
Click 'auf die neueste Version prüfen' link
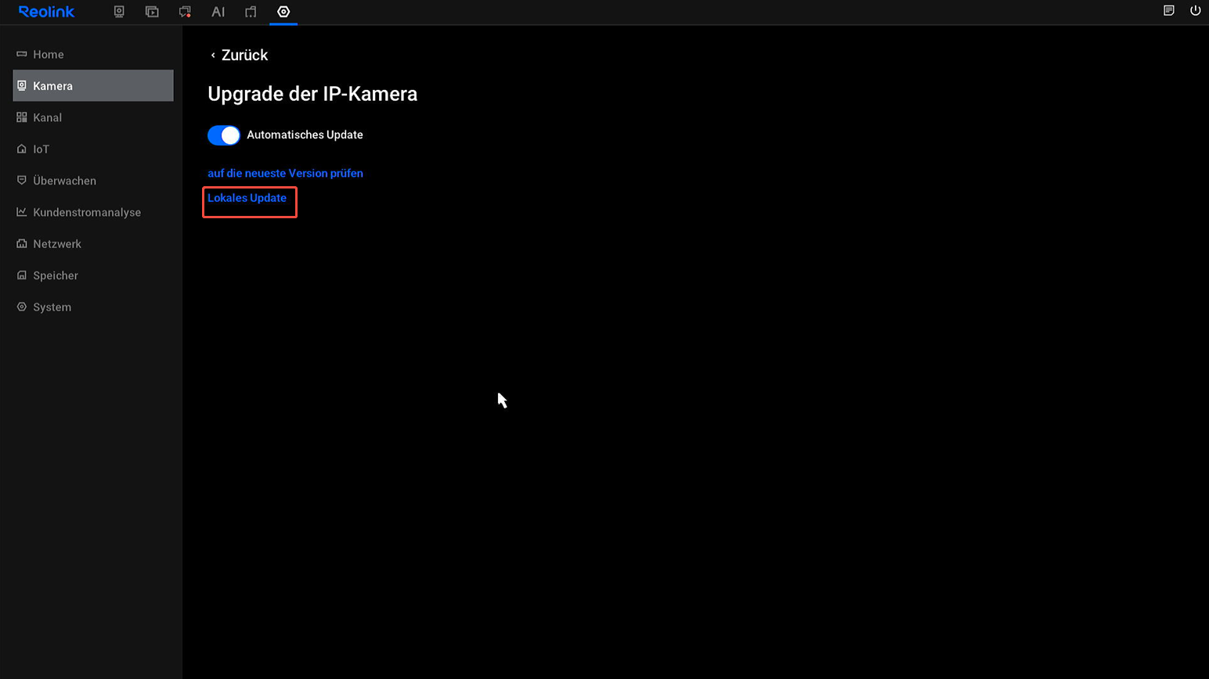click(285, 173)
